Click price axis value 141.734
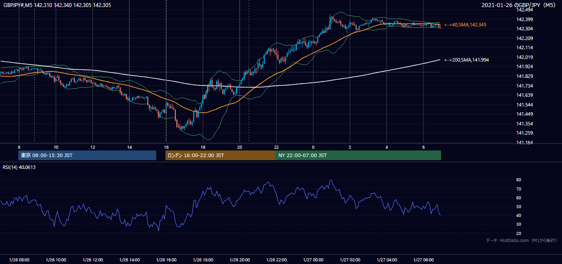 click(x=524, y=86)
